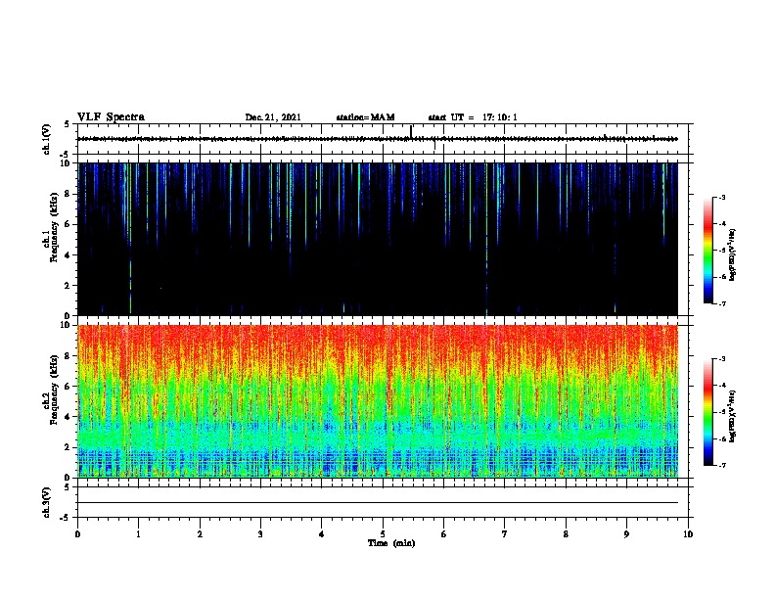Click the "-3" tick on ch.2 colorbar
This screenshot has width=775, height=599.
[722, 359]
